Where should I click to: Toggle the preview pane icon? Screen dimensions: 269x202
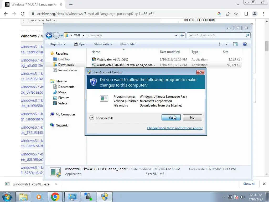tap(235, 44)
